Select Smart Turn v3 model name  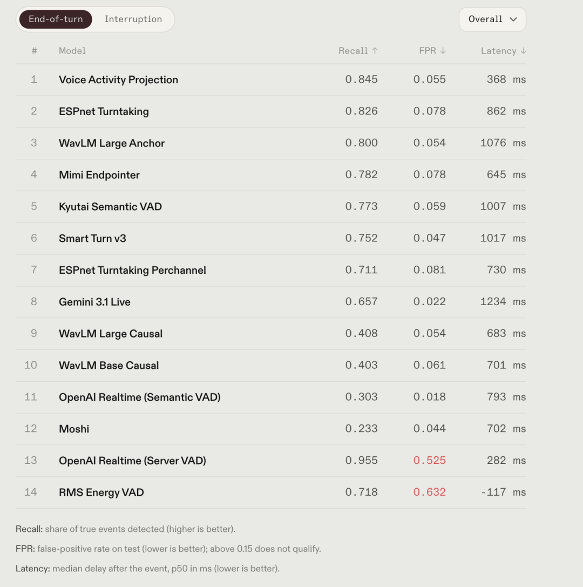pyautogui.click(x=92, y=239)
